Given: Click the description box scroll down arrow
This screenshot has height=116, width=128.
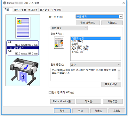Looking at the screenshot, I should click(x=119, y=79).
